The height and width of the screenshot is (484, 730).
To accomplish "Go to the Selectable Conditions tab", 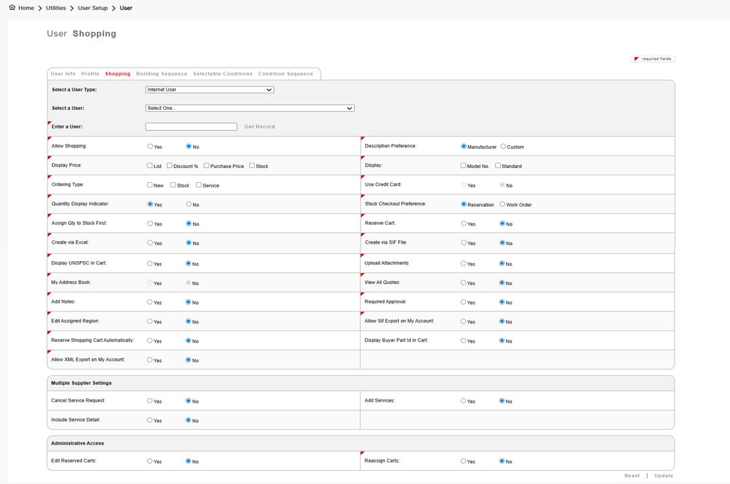I will coord(223,74).
